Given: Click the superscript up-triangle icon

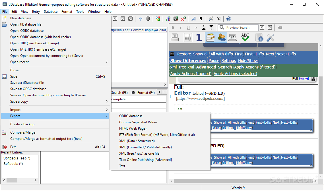Looking at the screenshot, I should pos(204,28).
